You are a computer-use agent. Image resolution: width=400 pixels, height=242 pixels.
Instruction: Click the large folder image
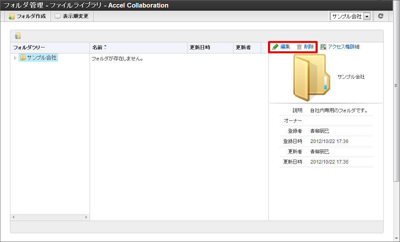click(x=312, y=78)
